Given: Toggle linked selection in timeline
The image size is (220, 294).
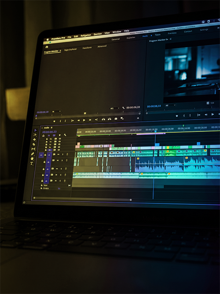Looking at the screenshot, I should click(54, 135).
